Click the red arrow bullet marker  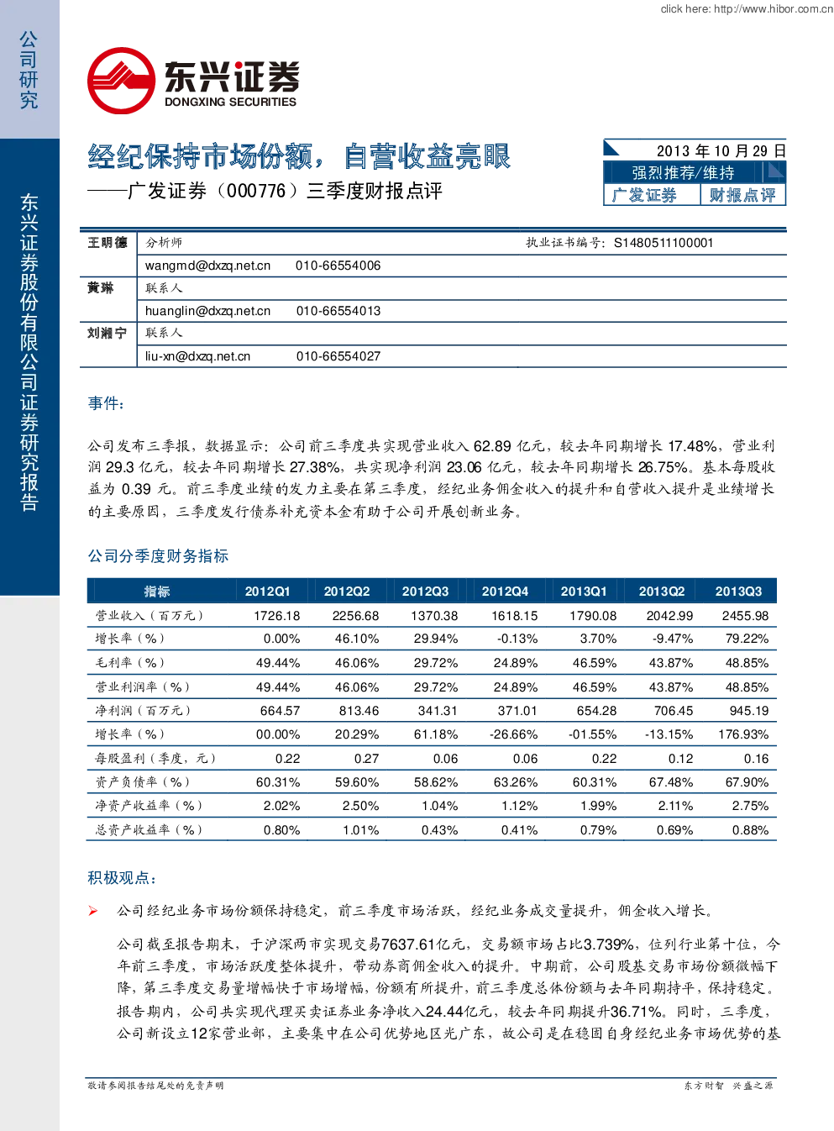pyautogui.click(x=93, y=911)
